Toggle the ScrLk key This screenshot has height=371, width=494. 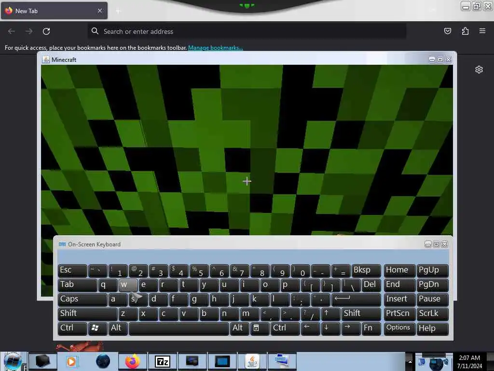pos(432,314)
